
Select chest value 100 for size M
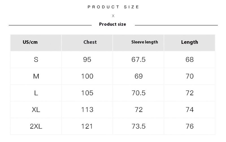pyautogui.click(x=87, y=76)
